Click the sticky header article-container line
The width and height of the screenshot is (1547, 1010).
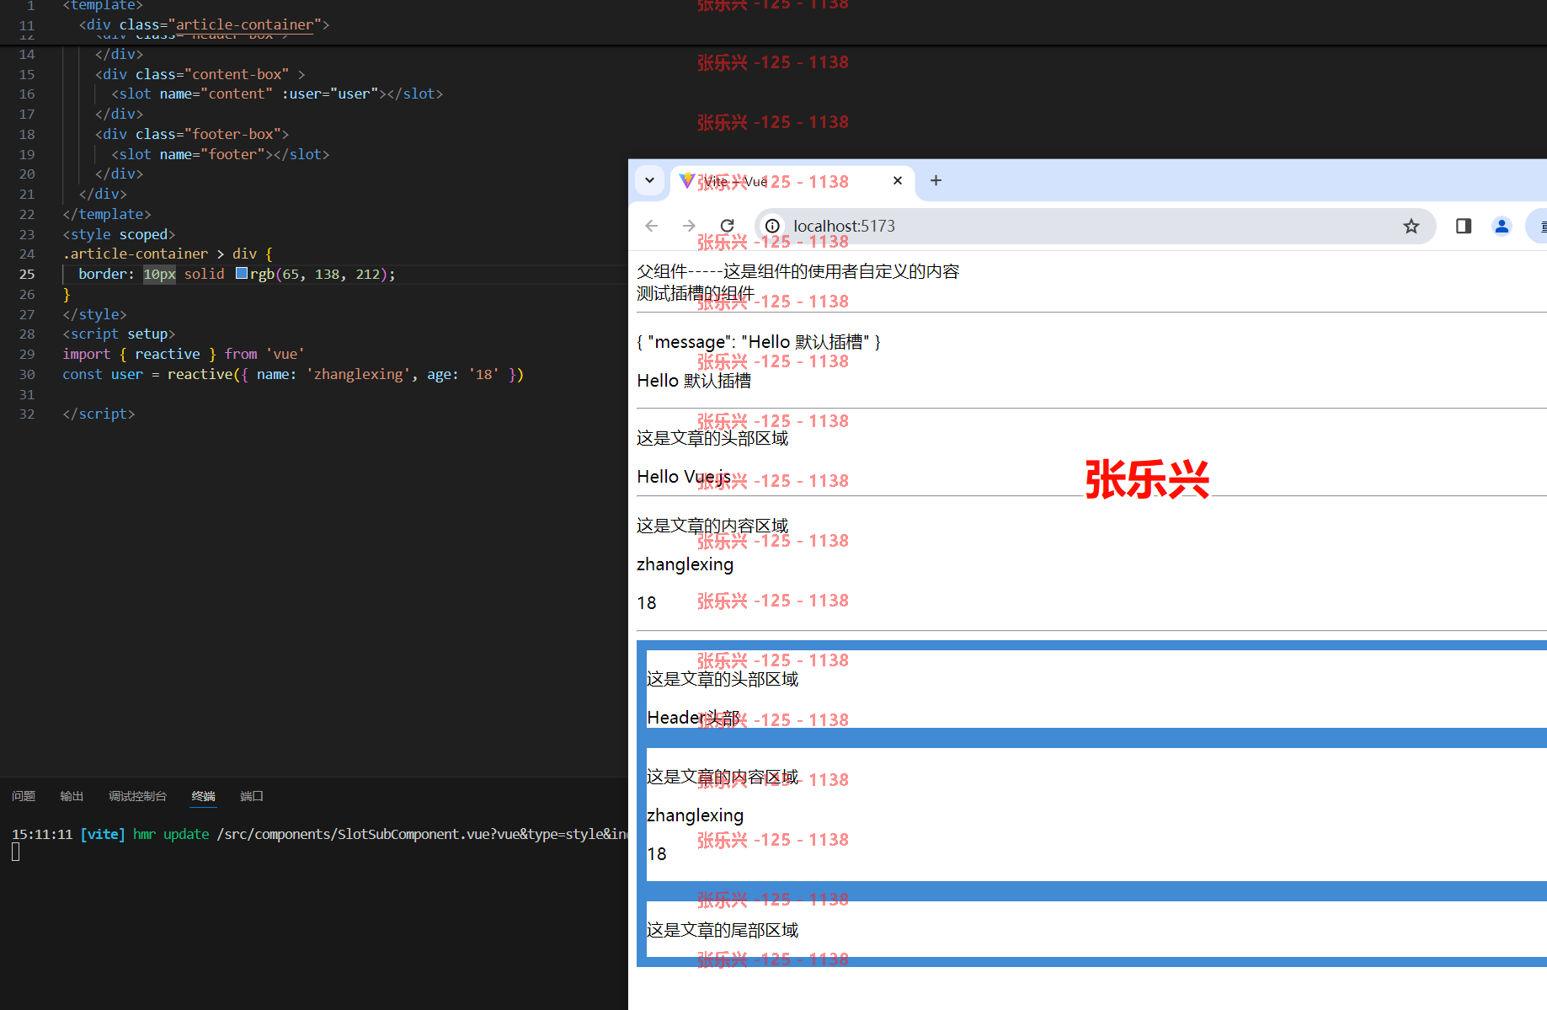[205, 25]
